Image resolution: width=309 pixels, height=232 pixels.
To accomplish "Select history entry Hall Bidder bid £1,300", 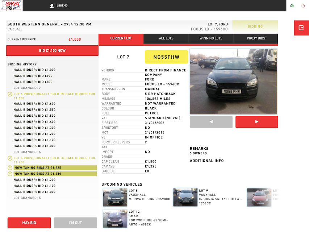I will coord(34,128).
